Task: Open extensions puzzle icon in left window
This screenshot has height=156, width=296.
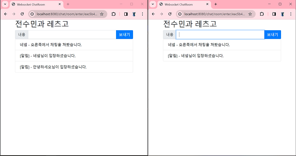Action: tap(113, 14)
